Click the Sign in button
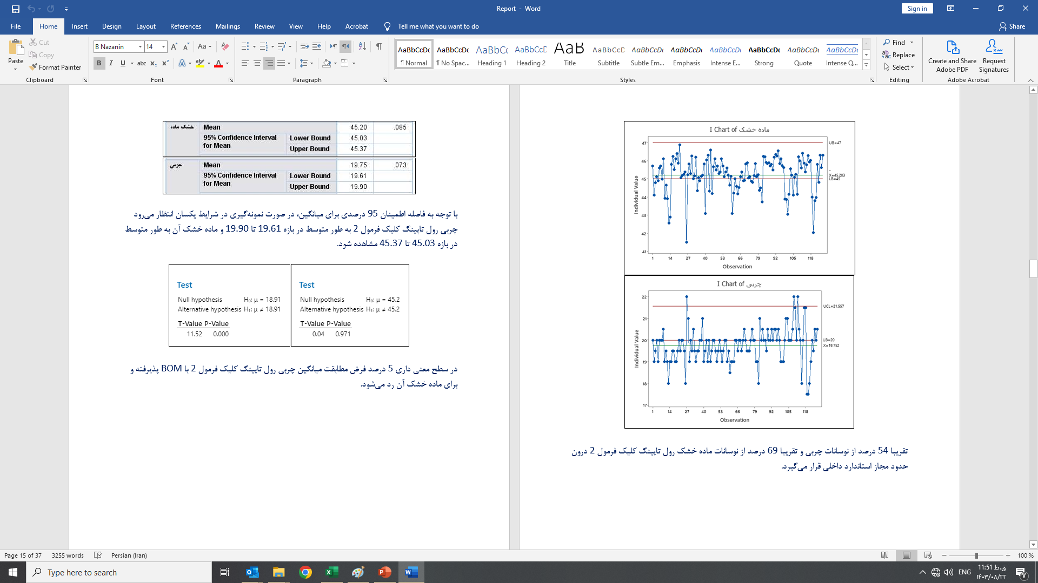Screen dimensions: 1038x583 tap(917, 9)
